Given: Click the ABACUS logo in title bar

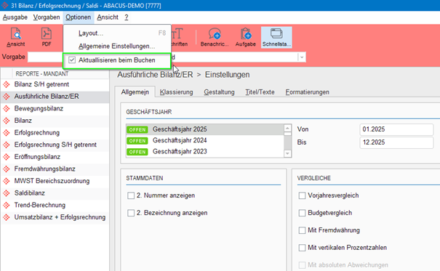Looking at the screenshot, I should [x=5, y=5].
